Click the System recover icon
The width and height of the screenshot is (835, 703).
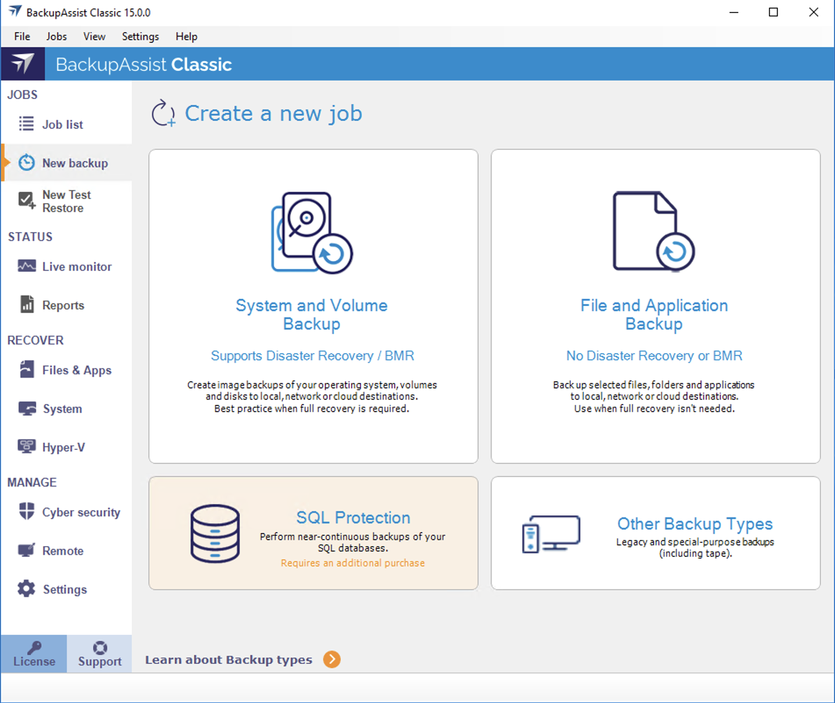click(x=27, y=408)
